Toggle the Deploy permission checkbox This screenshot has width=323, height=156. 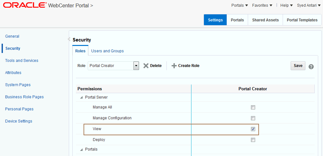point(253,140)
